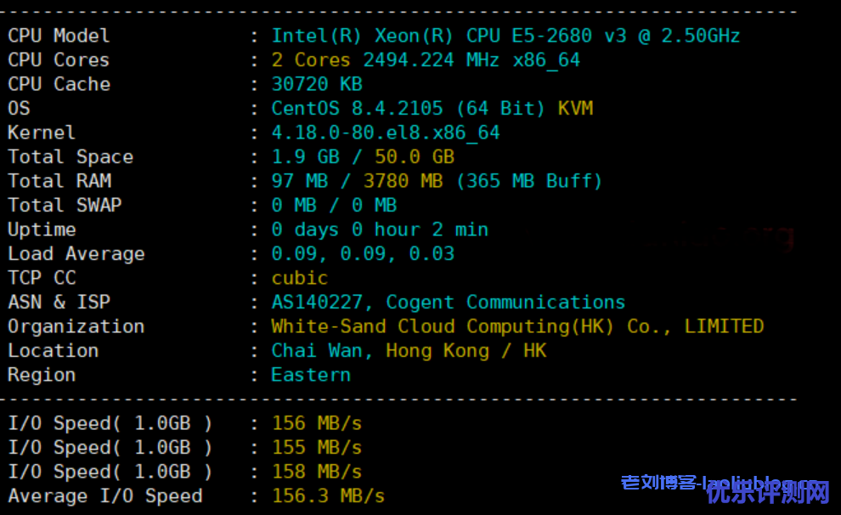
Task: Click the "2 Cores" text in CPU Cores
Action: coord(310,60)
